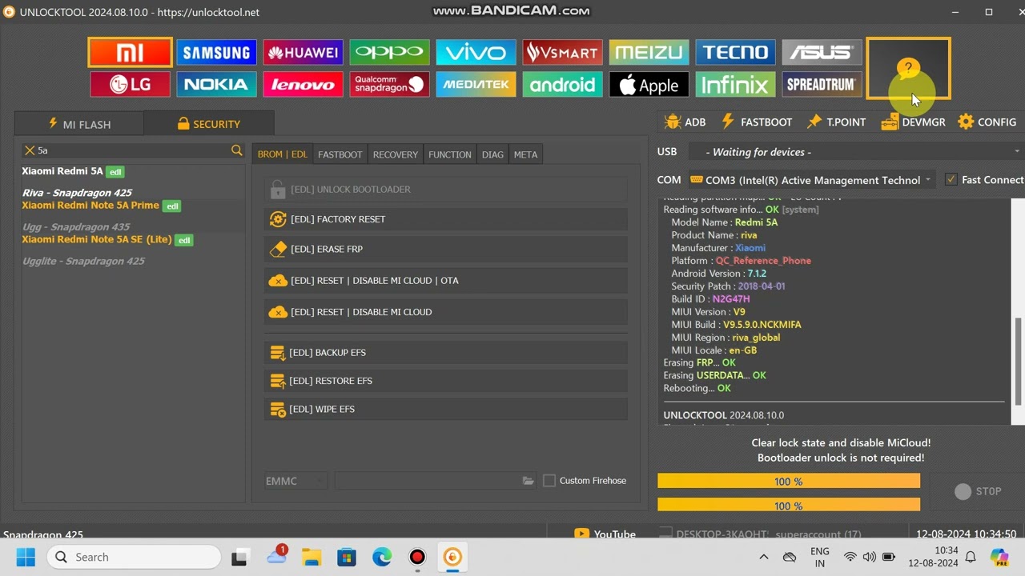The height and width of the screenshot is (576, 1025).
Task: Select the DIAG tab
Action: pos(492,154)
